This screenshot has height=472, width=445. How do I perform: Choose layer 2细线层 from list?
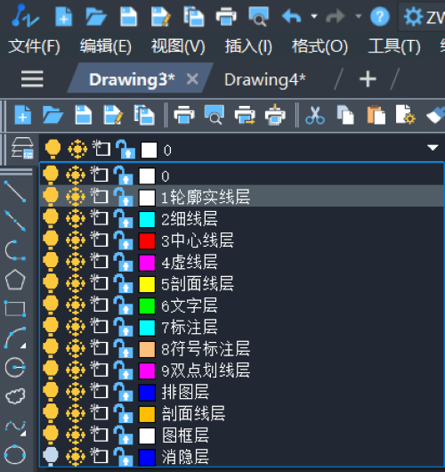242,219
